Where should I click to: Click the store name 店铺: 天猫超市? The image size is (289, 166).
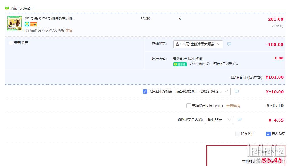[22, 8]
